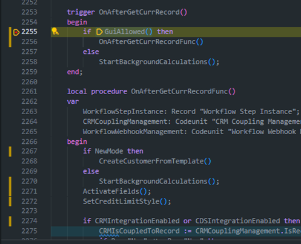Click 'begin' keyword on line 2266

click(x=77, y=141)
